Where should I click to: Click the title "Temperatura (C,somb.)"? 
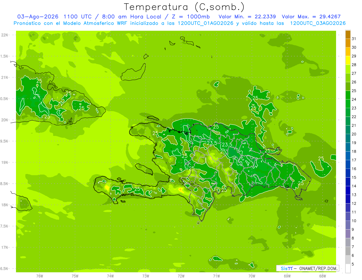[x=184, y=7]
